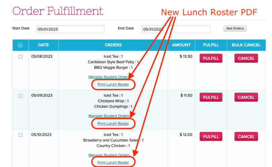272x167 pixels.
Task: Cancel the 05/10/2023 order
Action: coord(246,136)
